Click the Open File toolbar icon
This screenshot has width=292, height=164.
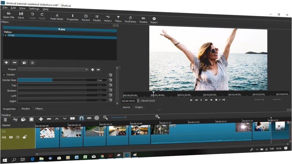(8, 15)
